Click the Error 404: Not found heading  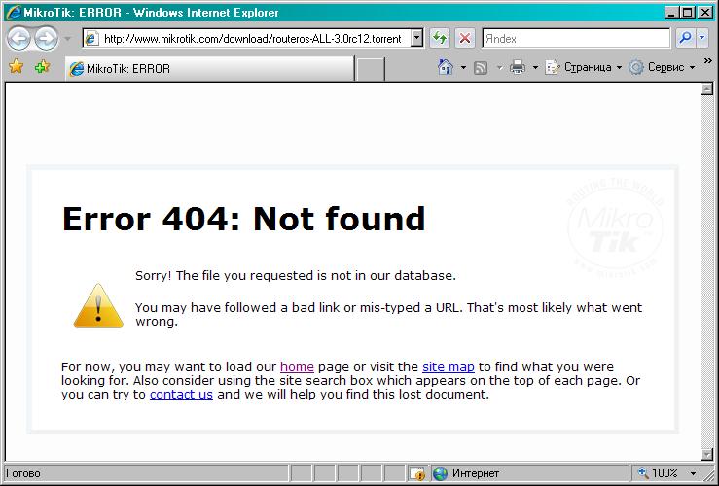tap(243, 219)
